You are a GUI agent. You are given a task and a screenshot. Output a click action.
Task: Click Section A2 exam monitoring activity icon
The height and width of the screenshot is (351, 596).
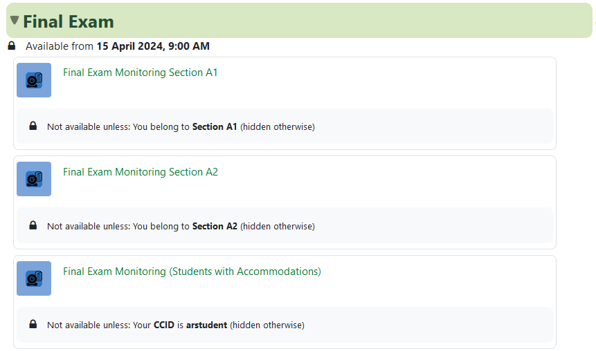coord(34,179)
